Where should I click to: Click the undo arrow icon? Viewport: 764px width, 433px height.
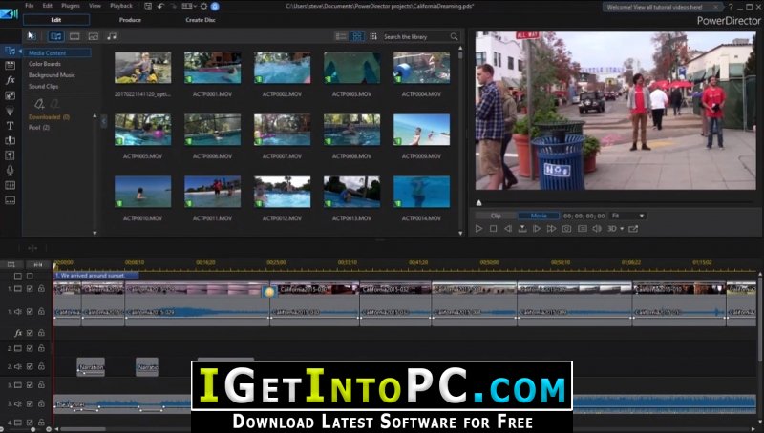(x=160, y=6)
